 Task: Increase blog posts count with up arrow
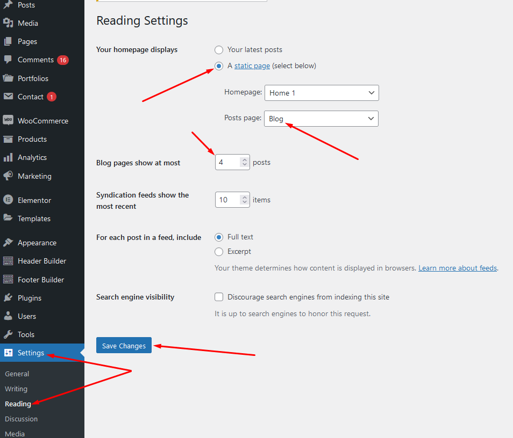point(244,160)
